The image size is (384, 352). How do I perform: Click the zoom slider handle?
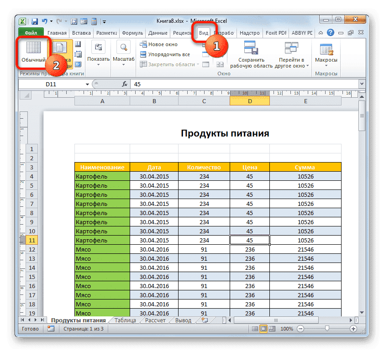[x=327, y=329]
